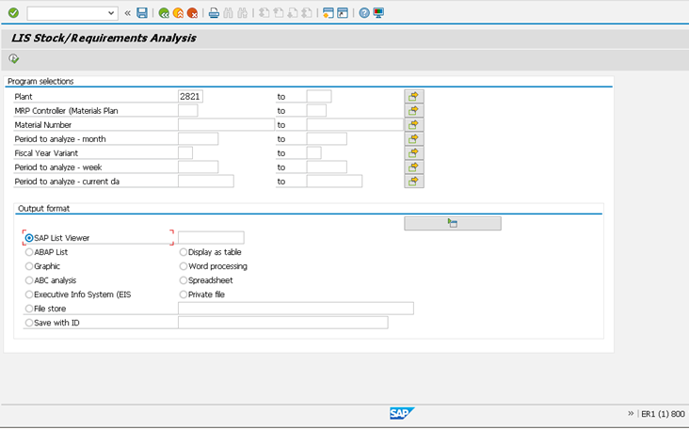Open multiple selection for Material Number
The image size is (689, 429).
click(414, 125)
